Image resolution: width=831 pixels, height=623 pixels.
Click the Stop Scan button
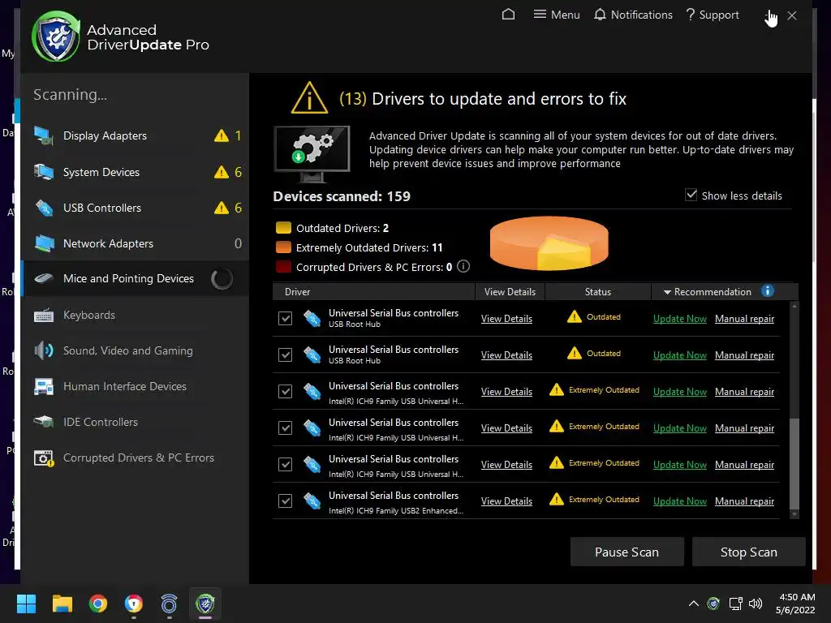749,552
